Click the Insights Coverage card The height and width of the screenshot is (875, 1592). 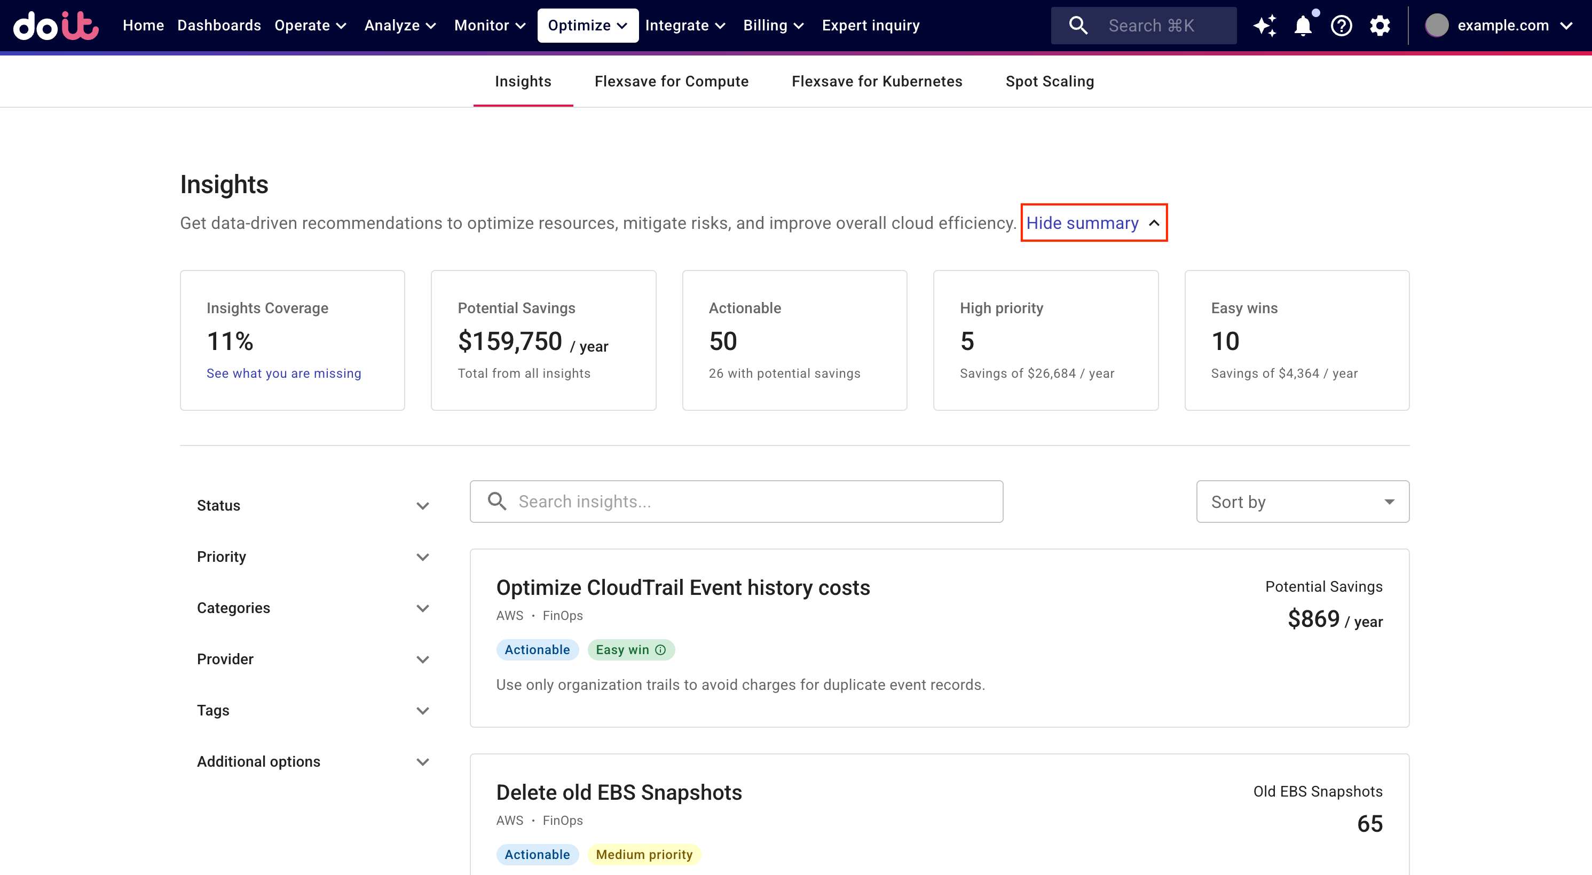(293, 340)
